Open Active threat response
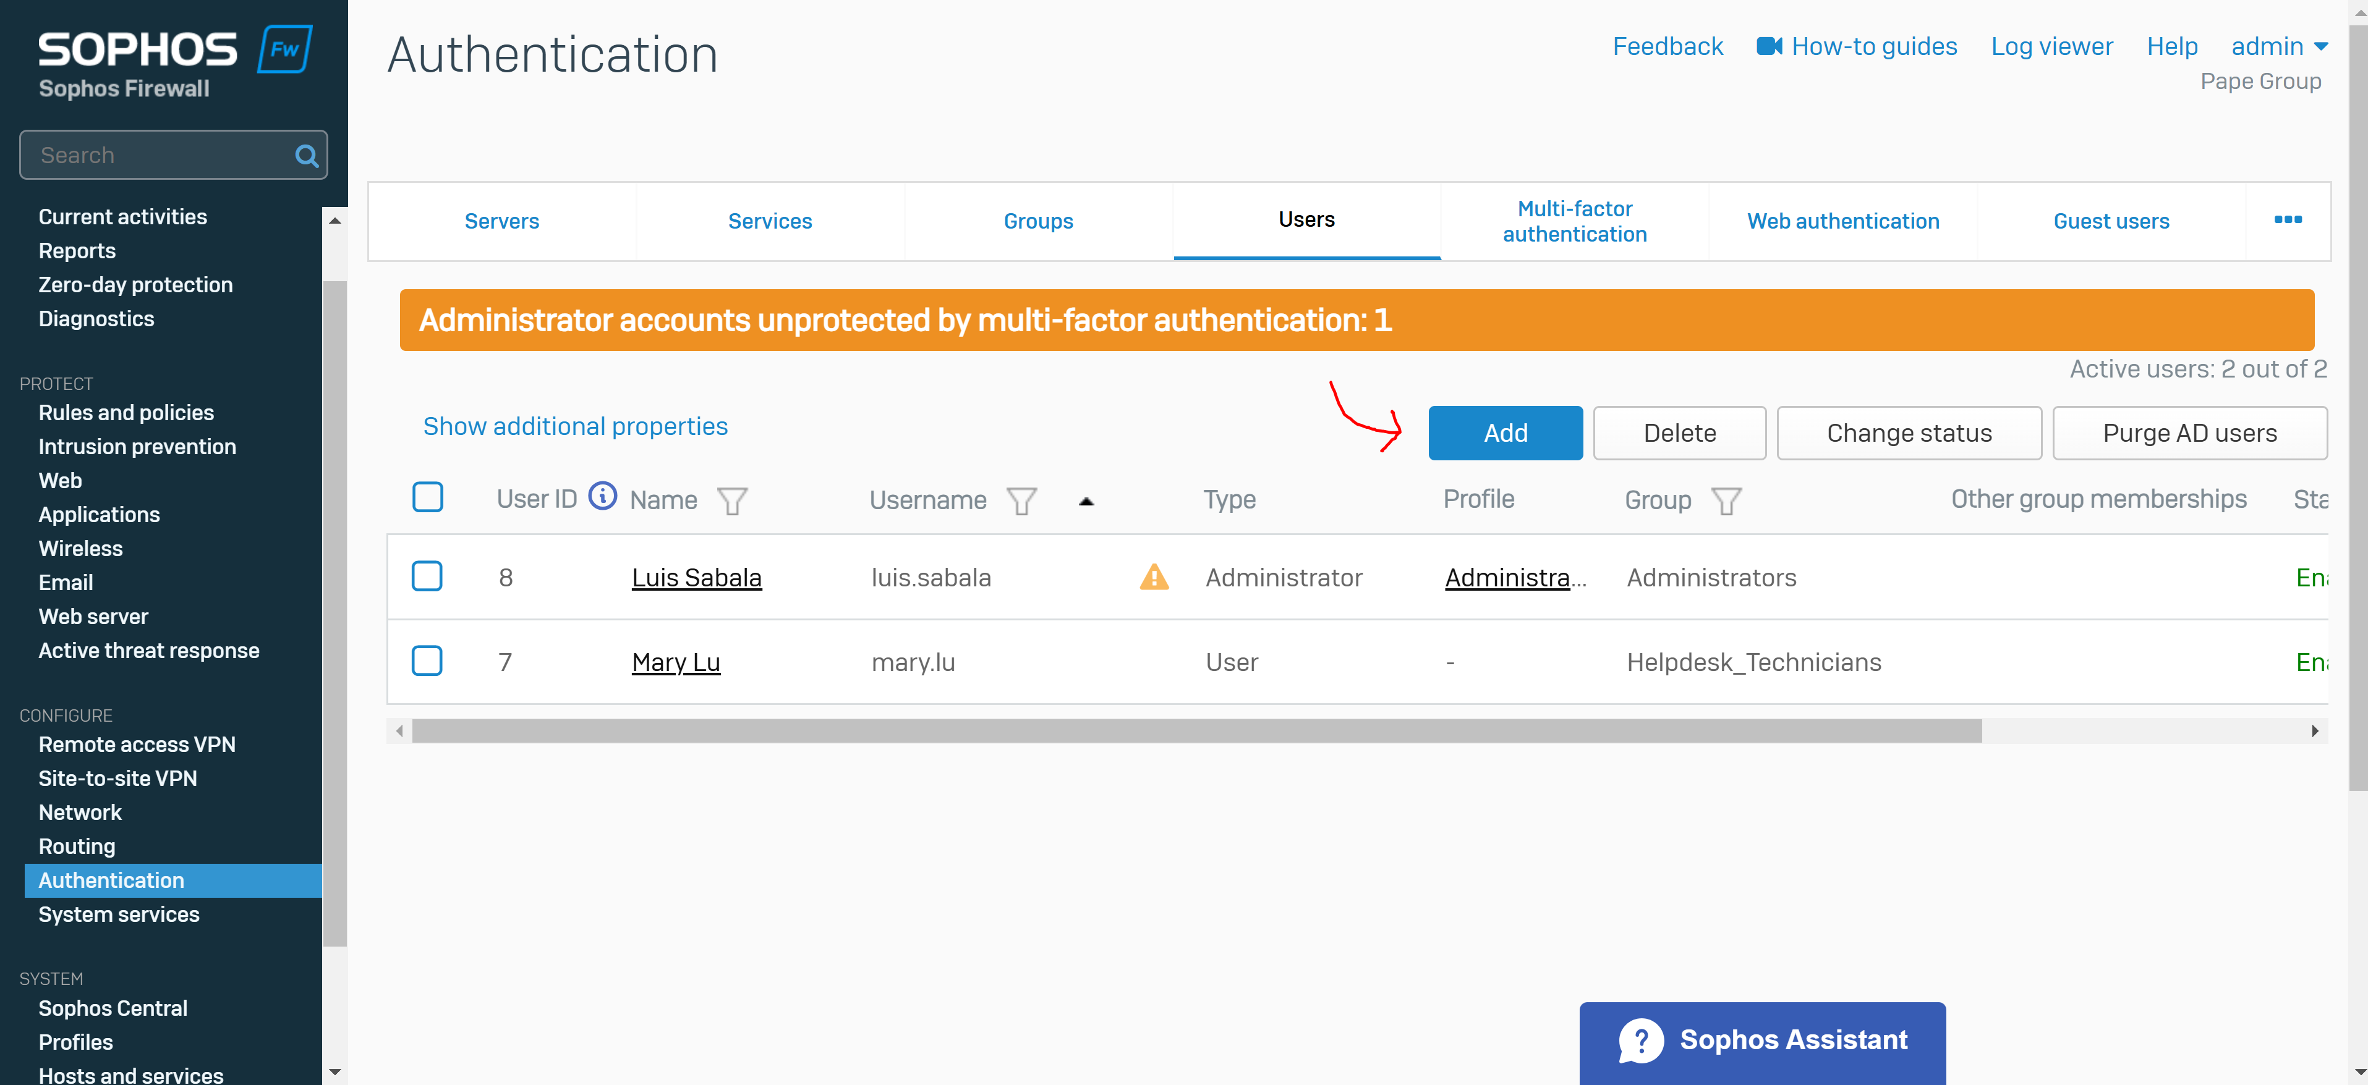The width and height of the screenshot is (2368, 1085). tap(148, 651)
